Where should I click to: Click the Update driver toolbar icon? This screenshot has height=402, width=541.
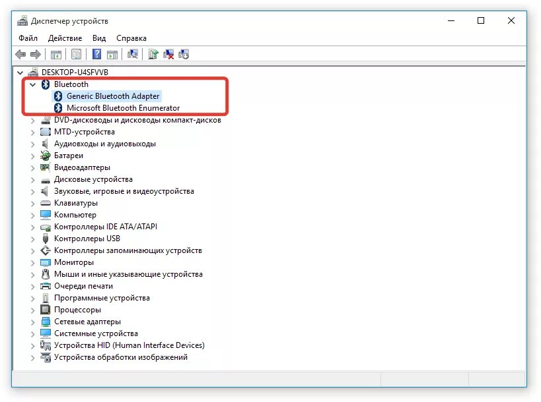153,54
